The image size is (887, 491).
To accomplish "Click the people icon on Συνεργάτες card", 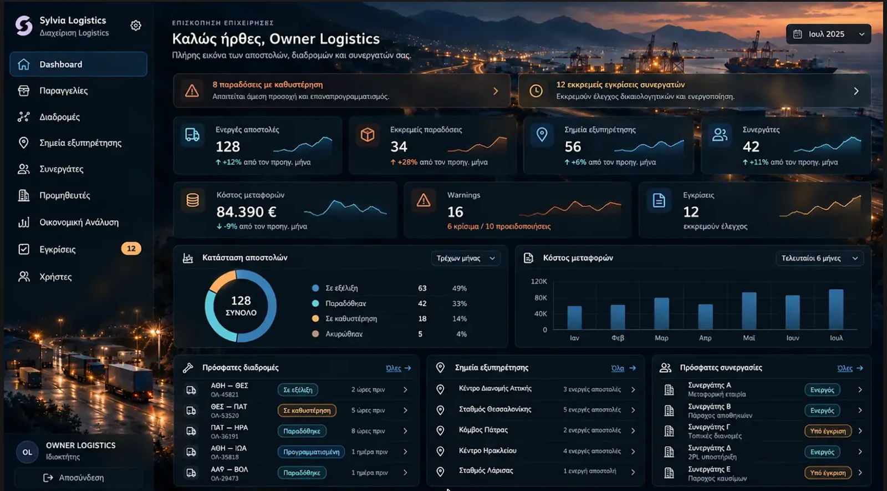I will click(x=720, y=135).
